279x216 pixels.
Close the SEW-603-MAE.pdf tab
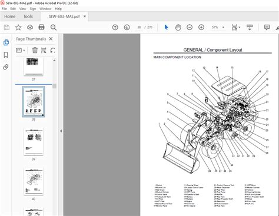tap(85, 16)
